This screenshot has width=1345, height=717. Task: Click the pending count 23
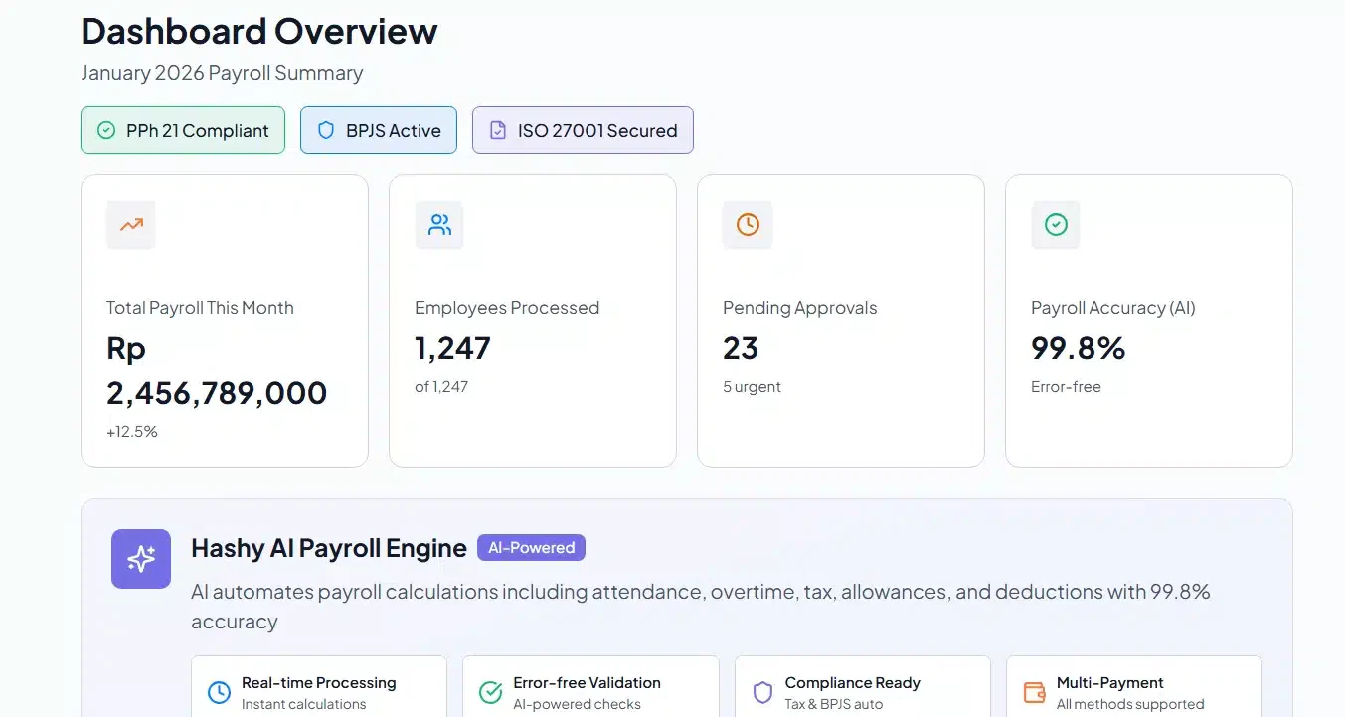click(x=741, y=348)
